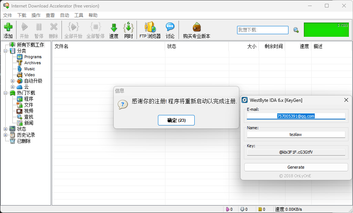Click the Start (开始) toolbar icon
Viewport: 353px width, 213px height.
[x=24, y=27]
